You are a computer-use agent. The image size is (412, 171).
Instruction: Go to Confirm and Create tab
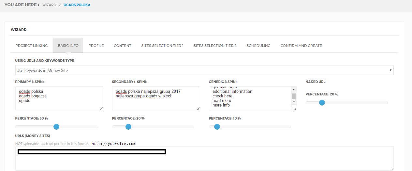(x=301, y=46)
